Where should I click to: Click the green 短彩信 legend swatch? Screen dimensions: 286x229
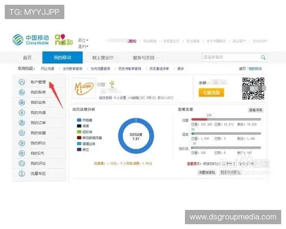pos(79,132)
